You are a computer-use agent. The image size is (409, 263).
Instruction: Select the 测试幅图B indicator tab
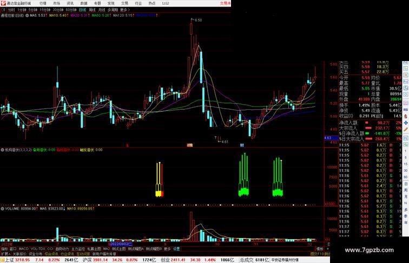(x=154, y=249)
